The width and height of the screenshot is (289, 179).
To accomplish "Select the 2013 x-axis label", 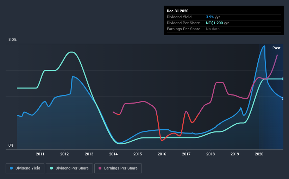I will (89, 154).
